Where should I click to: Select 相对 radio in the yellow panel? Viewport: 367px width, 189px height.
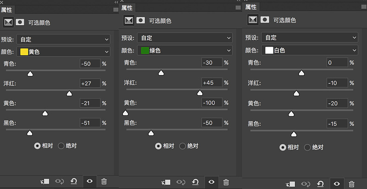(37, 146)
